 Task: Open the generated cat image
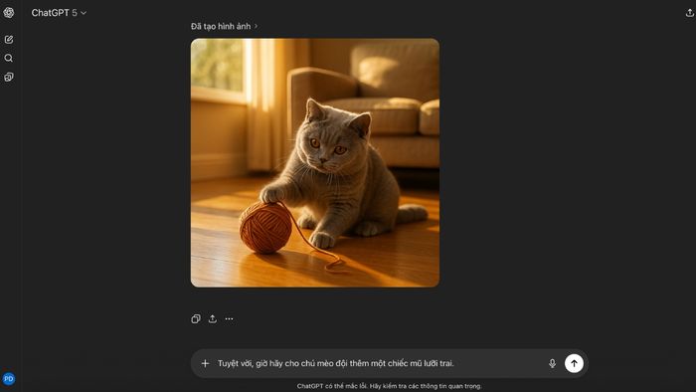coord(315,162)
